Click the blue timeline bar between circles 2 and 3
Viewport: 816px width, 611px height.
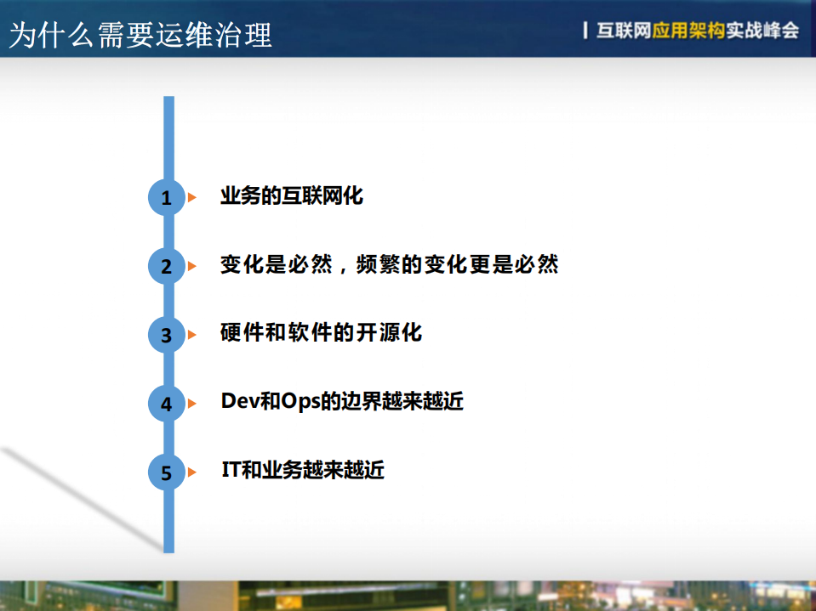point(169,299)
